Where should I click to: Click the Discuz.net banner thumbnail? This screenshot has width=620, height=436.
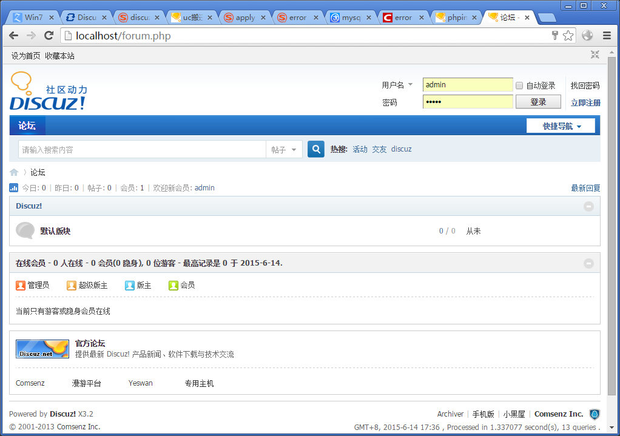pos(42,349)
